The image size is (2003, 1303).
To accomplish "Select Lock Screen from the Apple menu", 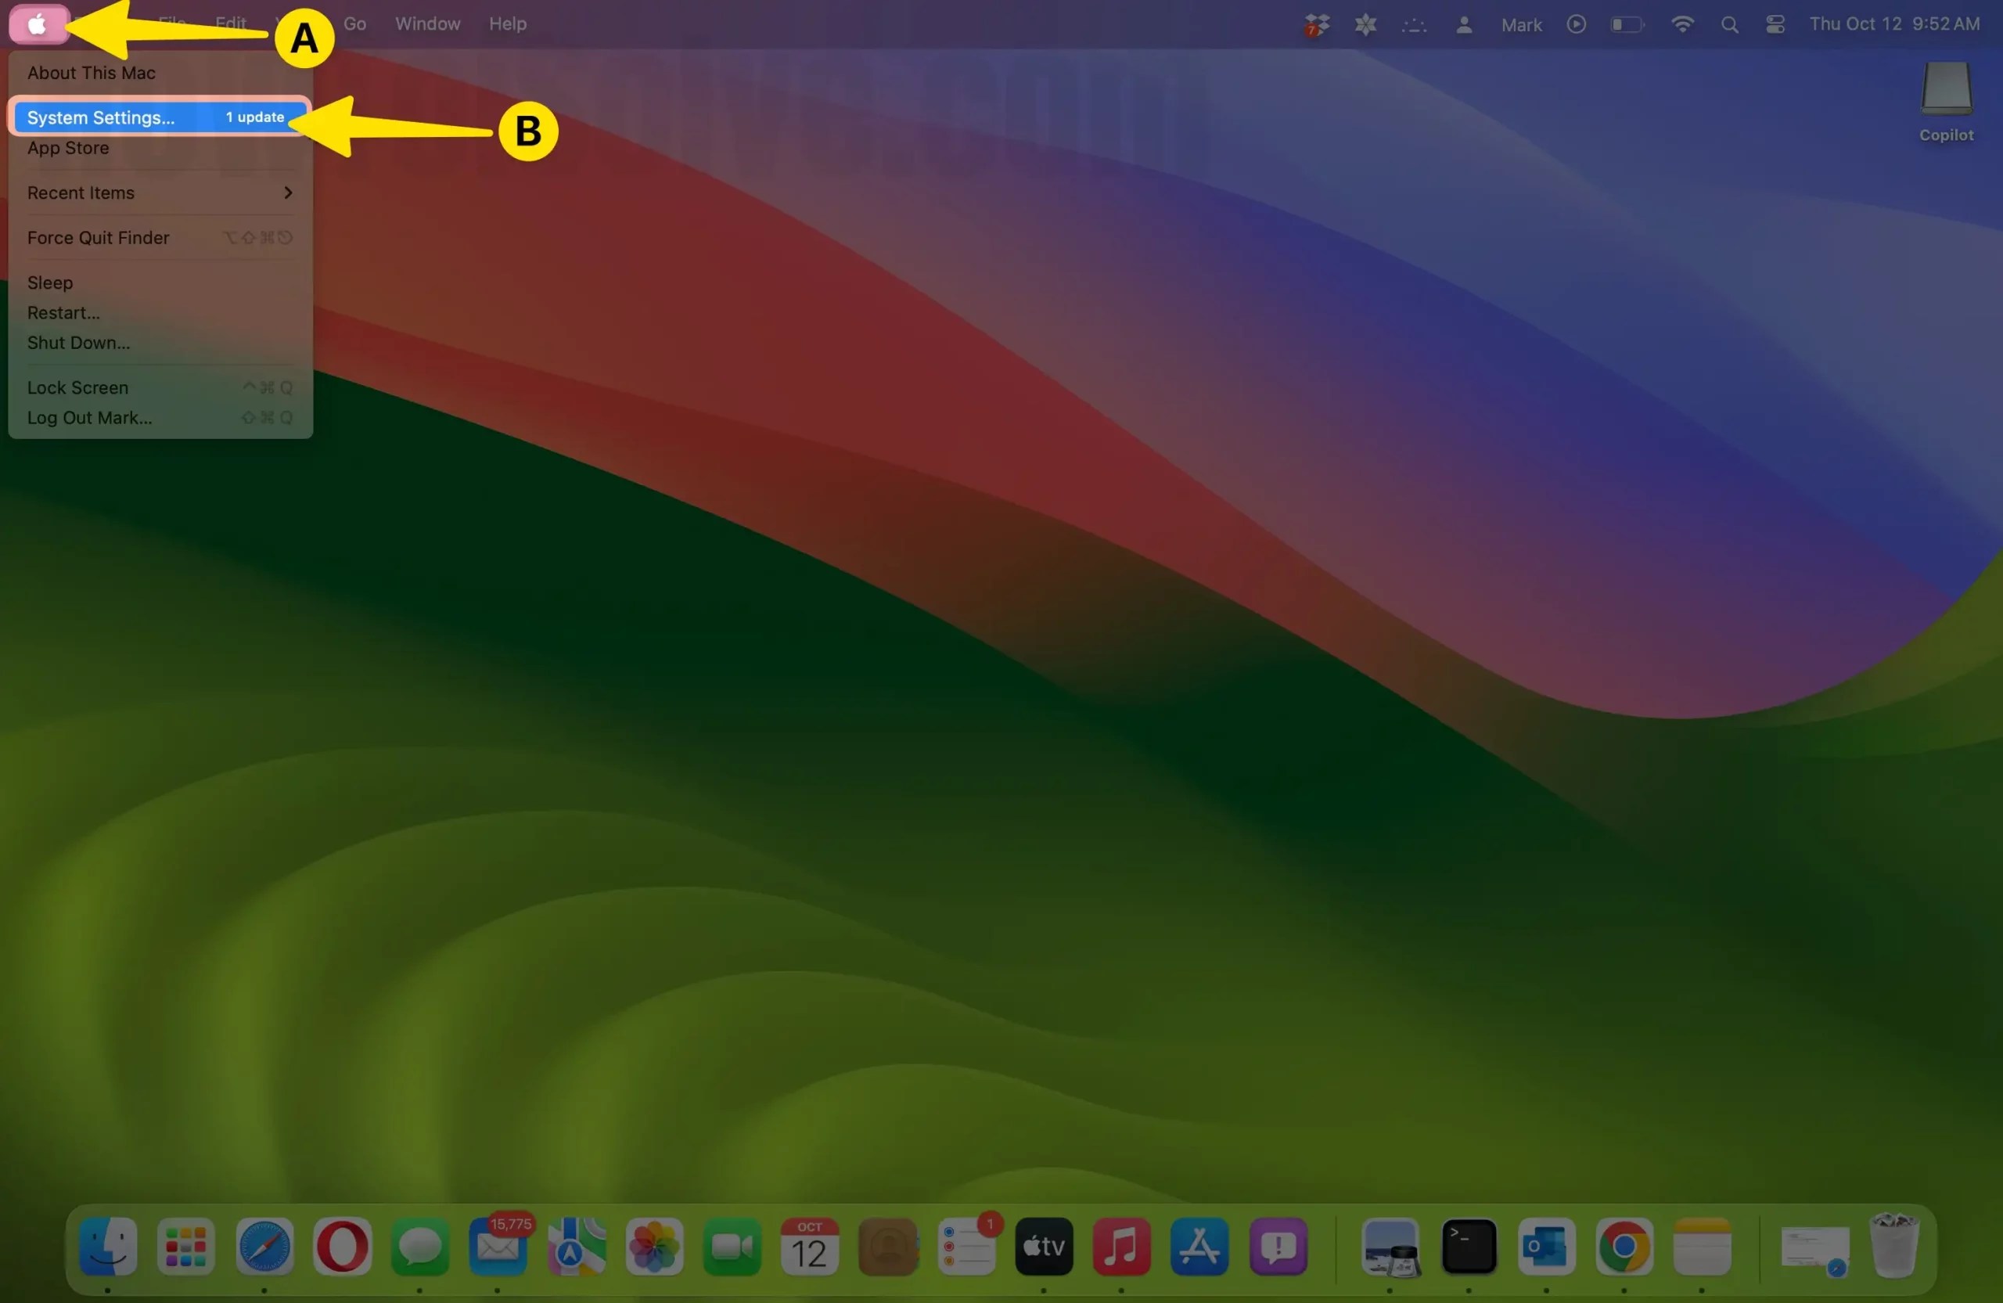I will tap(77, 387).
